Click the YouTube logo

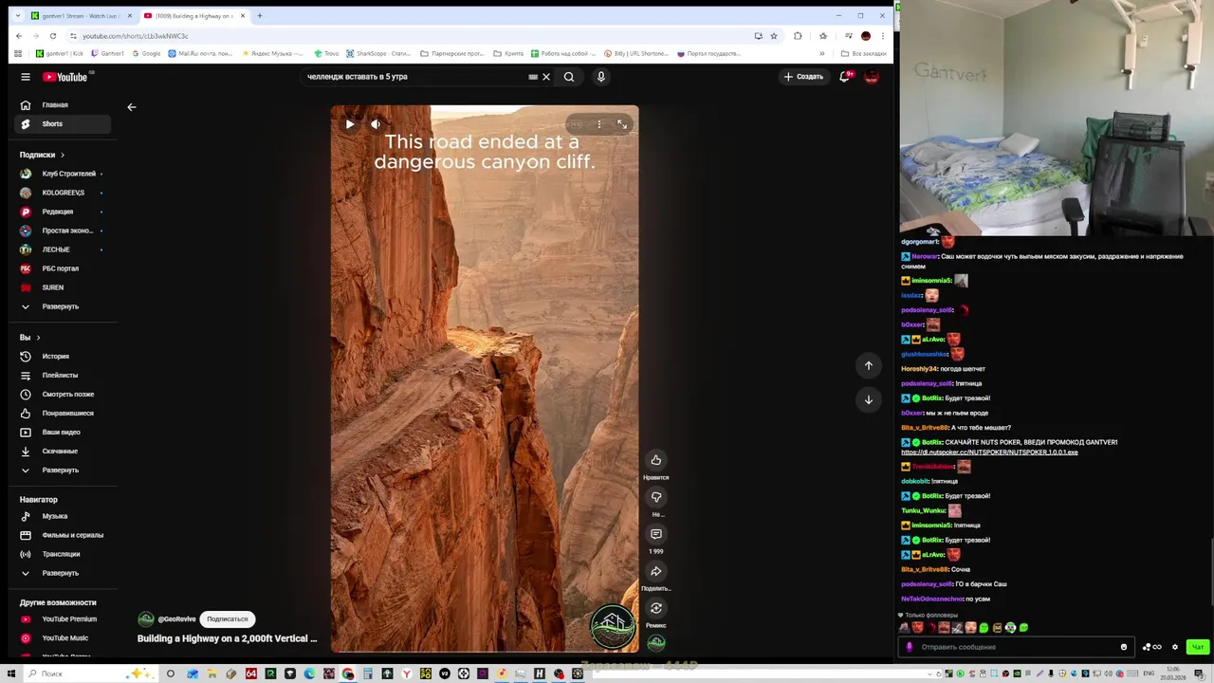click(64, 77)
